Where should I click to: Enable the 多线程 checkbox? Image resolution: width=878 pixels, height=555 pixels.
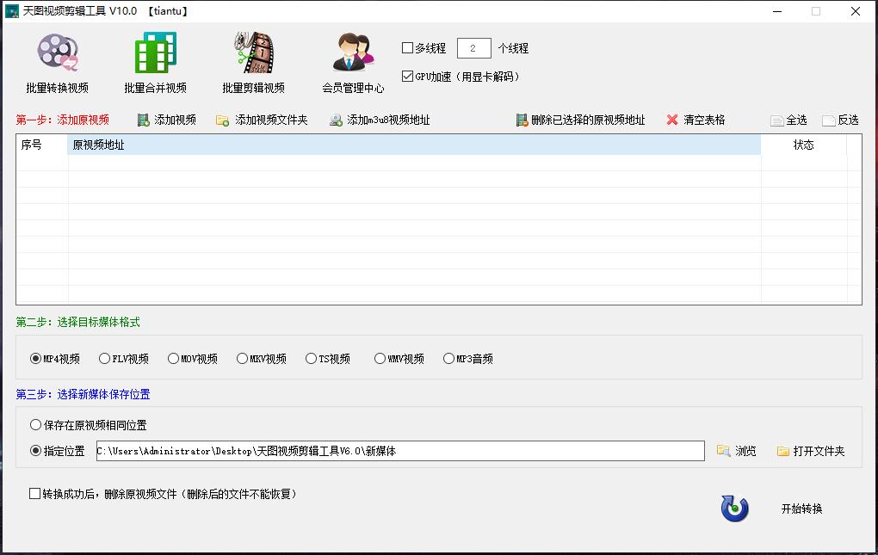(407, 48)
